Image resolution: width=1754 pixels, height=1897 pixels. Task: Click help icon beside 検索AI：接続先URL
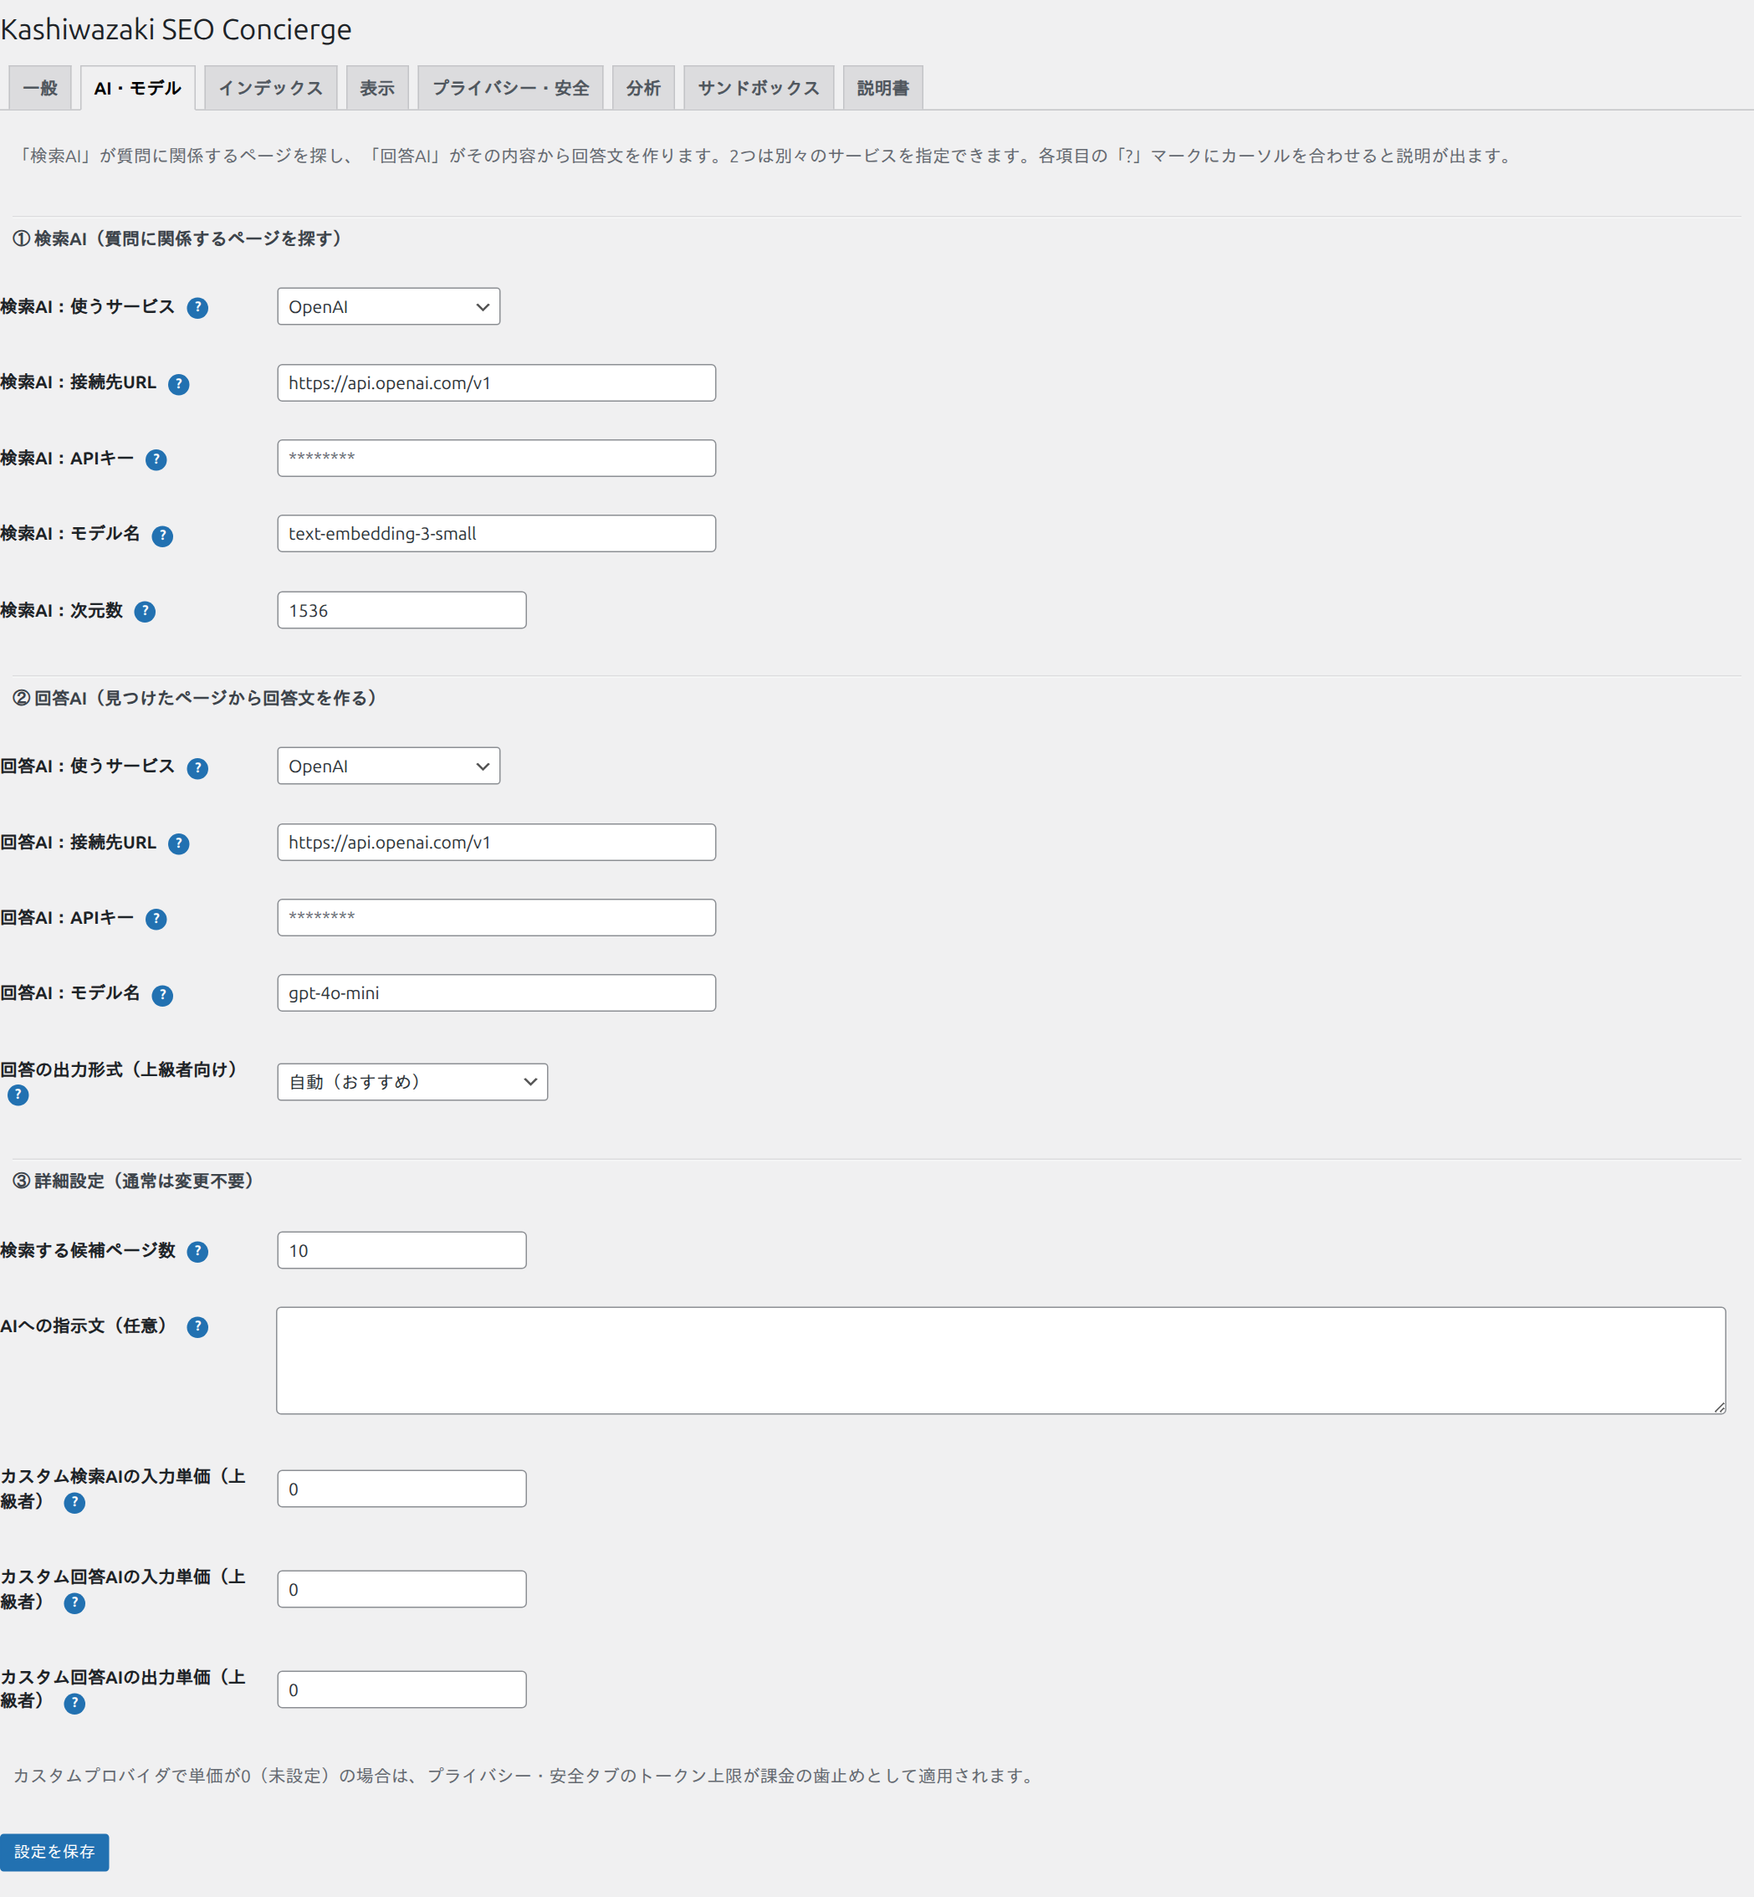pos(178,383)
